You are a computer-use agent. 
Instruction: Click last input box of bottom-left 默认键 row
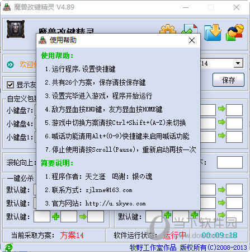click(x=96, y=217)
